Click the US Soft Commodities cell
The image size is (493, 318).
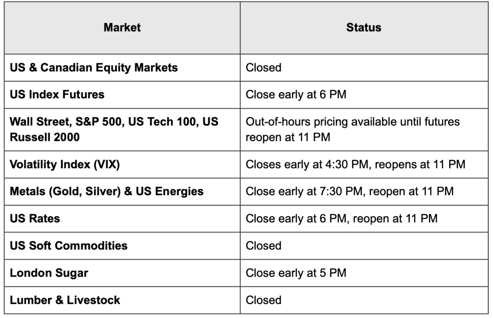point(122,246)
